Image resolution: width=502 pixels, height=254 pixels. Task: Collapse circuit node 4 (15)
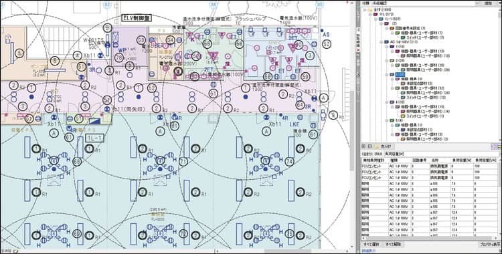pyautogui.click(x=387, y=102)
